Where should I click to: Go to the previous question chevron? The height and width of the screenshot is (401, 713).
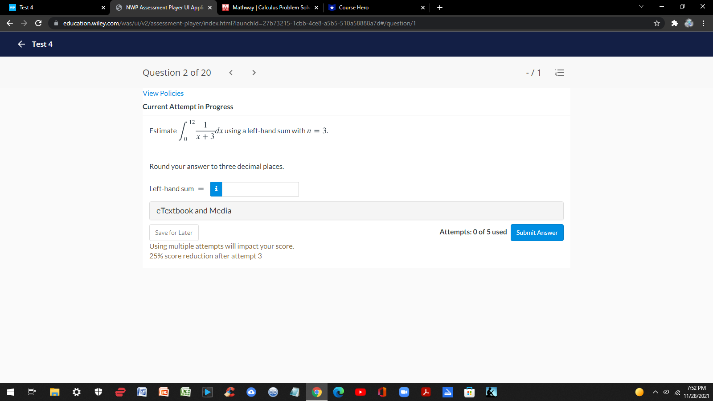click(x=231, y=73)
